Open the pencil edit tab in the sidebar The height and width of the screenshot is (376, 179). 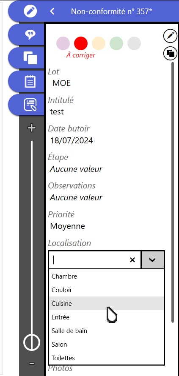tap(30, 11)
